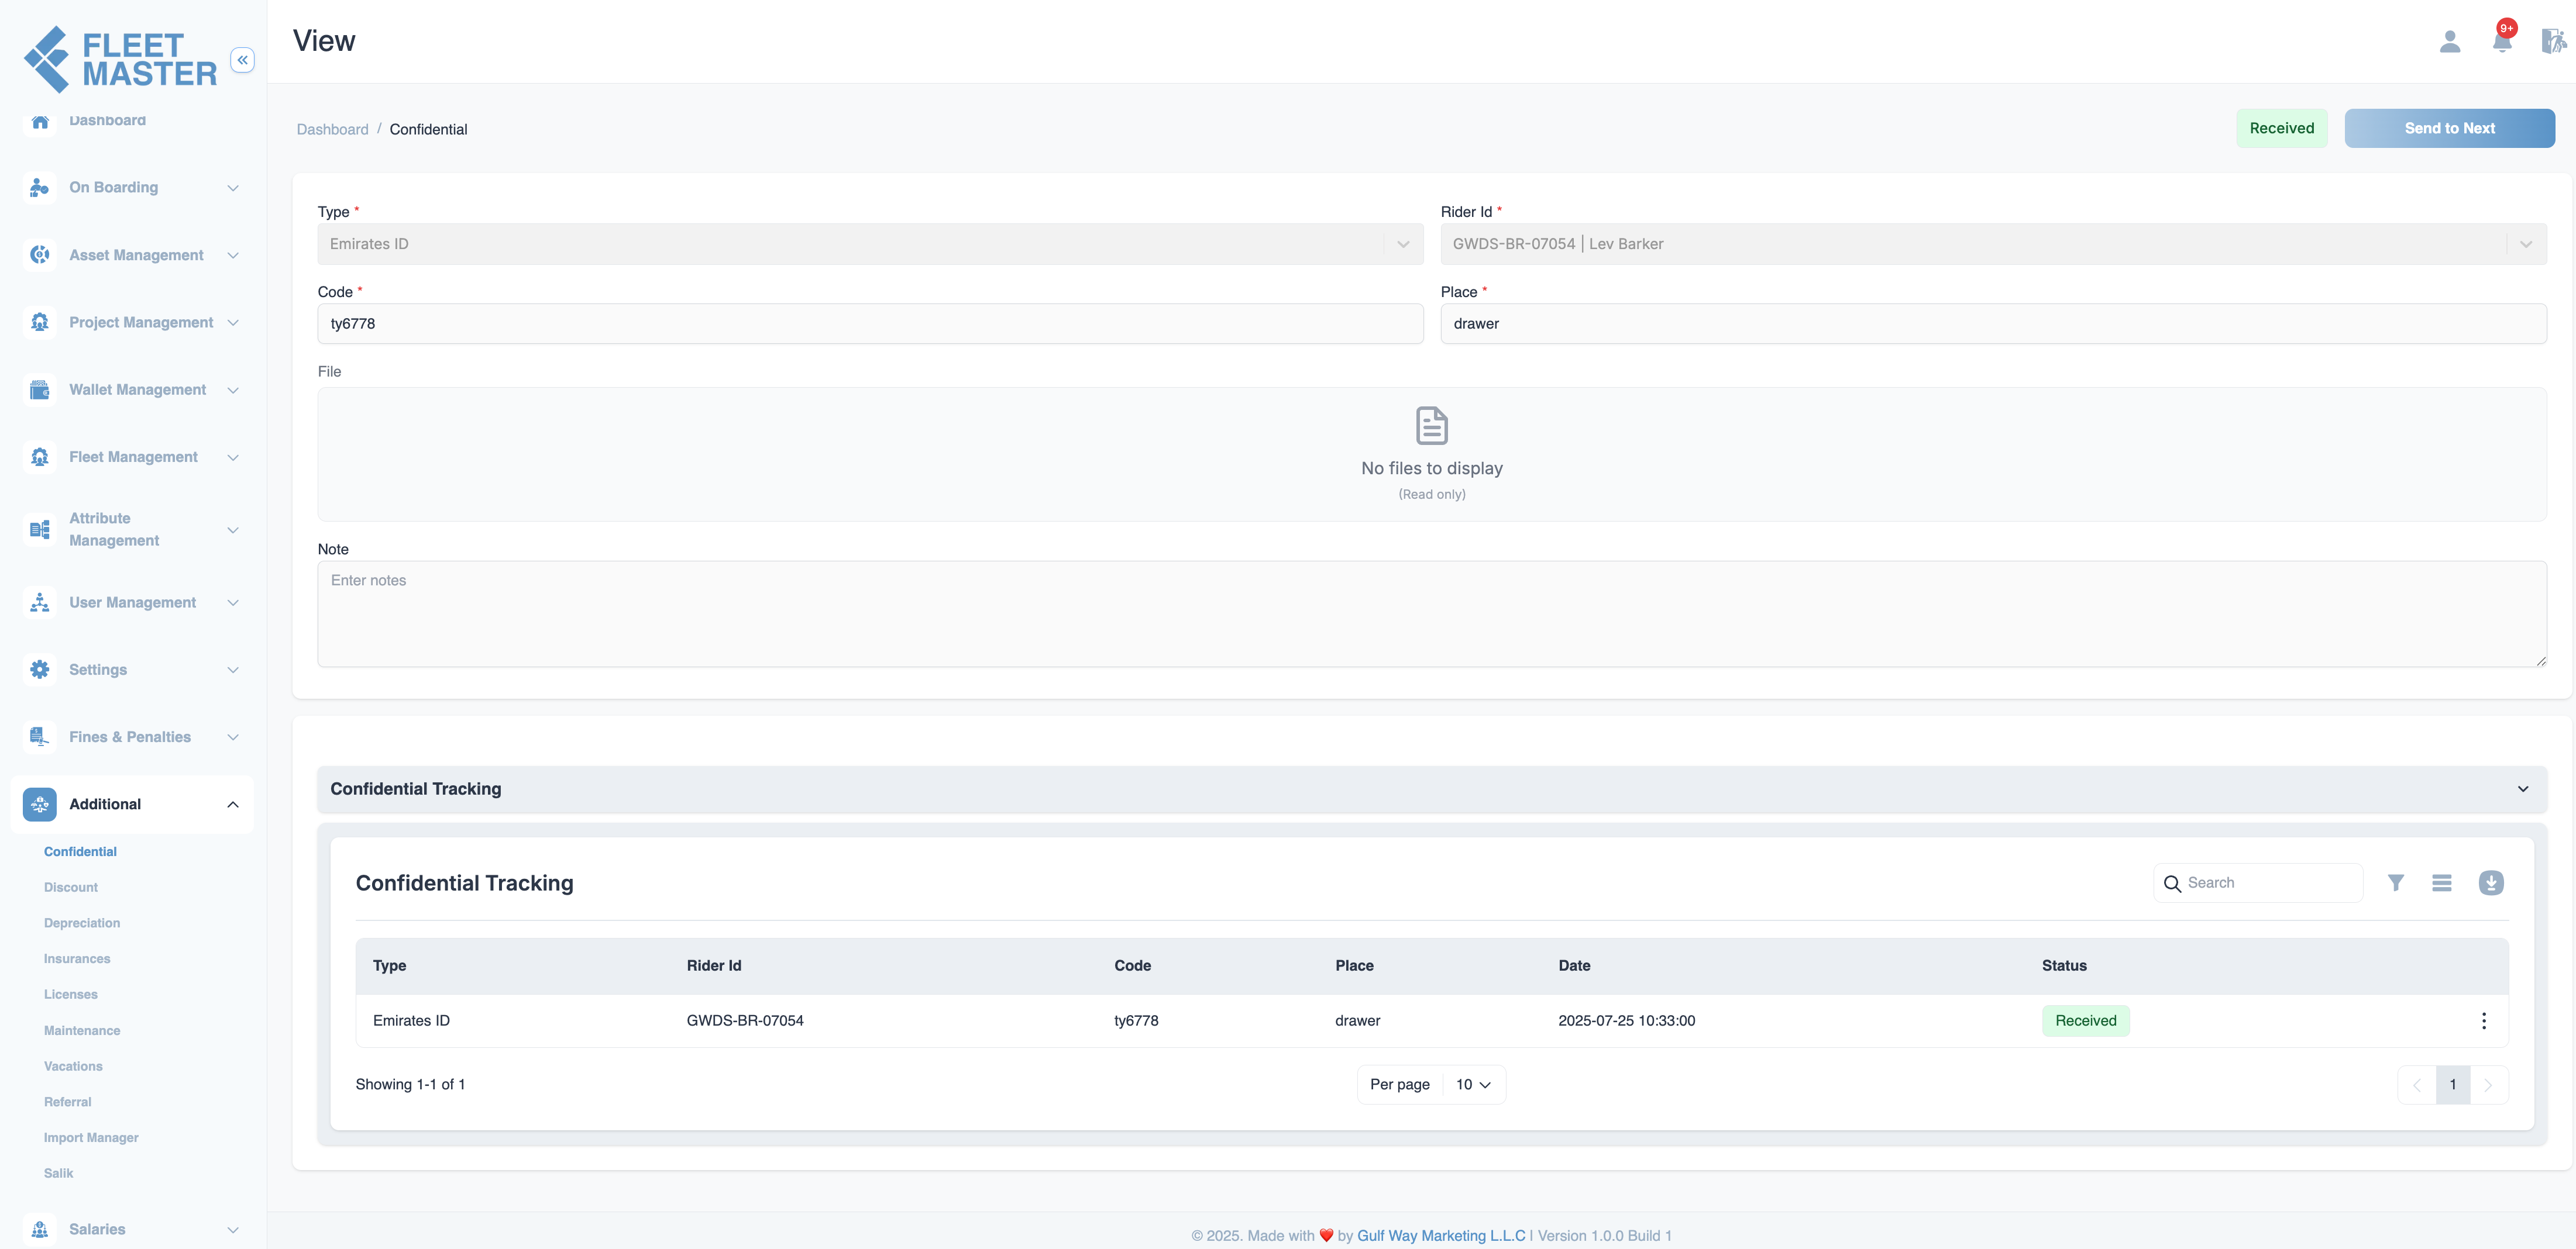Open the Discount submenu item
This screenshot has width=2576, height=1249.
coord(71,887)
